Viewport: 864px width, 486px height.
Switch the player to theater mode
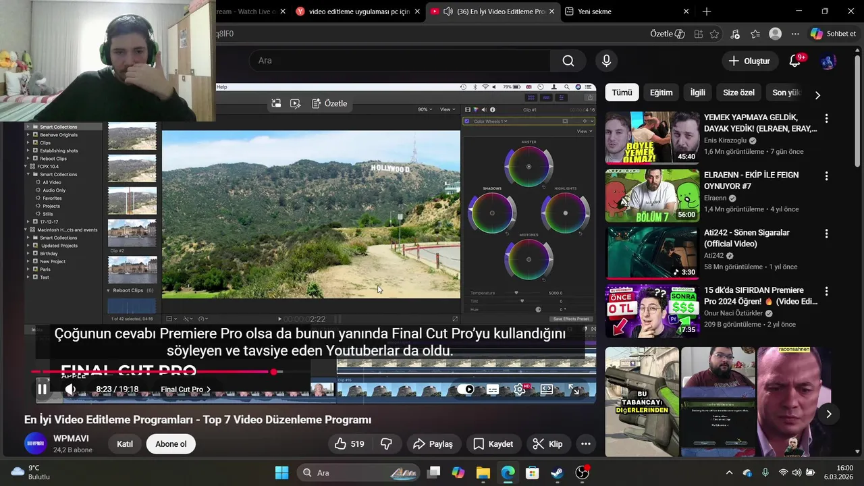[547, 389]
